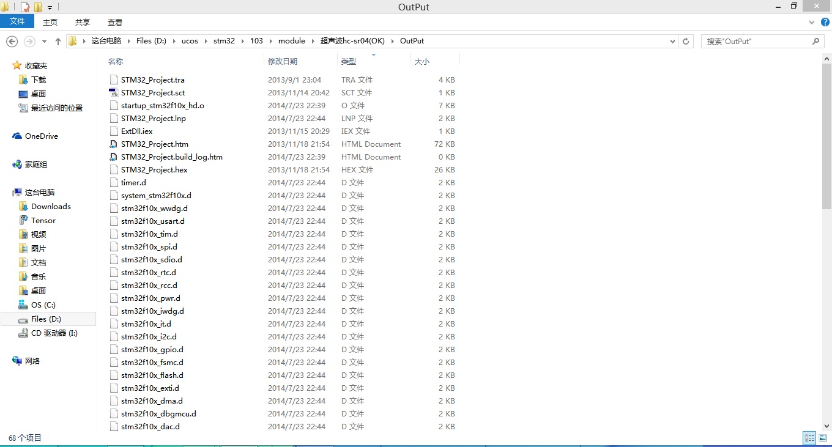Open the breadcrumb arrow after stm32
Viewport: 832px width, 447px height.
point(243,41)
